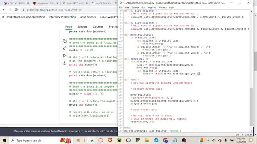Close the Discord browser tab
257x144 pixels.
[28, 3]
